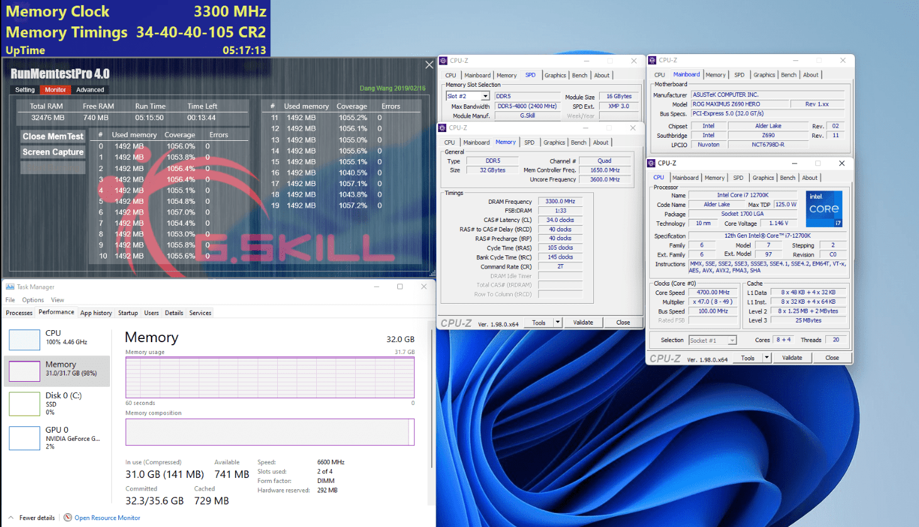Click the DRAM Frequency 3300.0 MHz value
The height and width of the screenshot is (527, 919).
point(560,201)
